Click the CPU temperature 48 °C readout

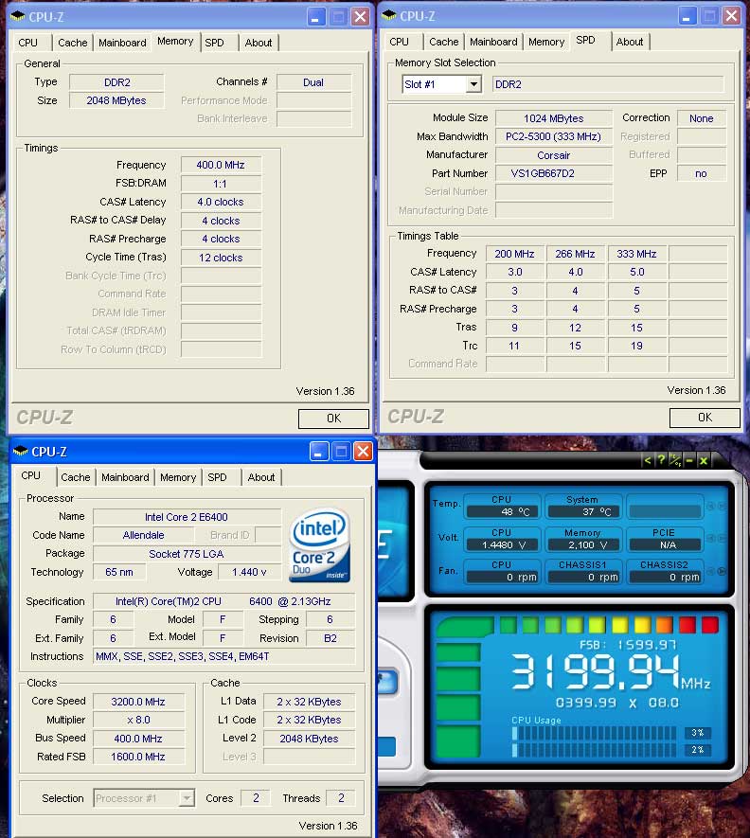click(503, 511)
